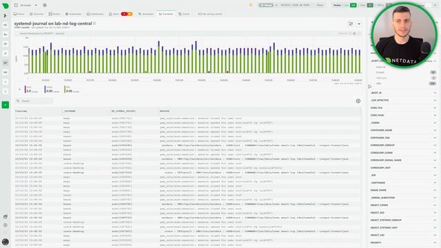Switch to the Nodes tab

(54, 14)
